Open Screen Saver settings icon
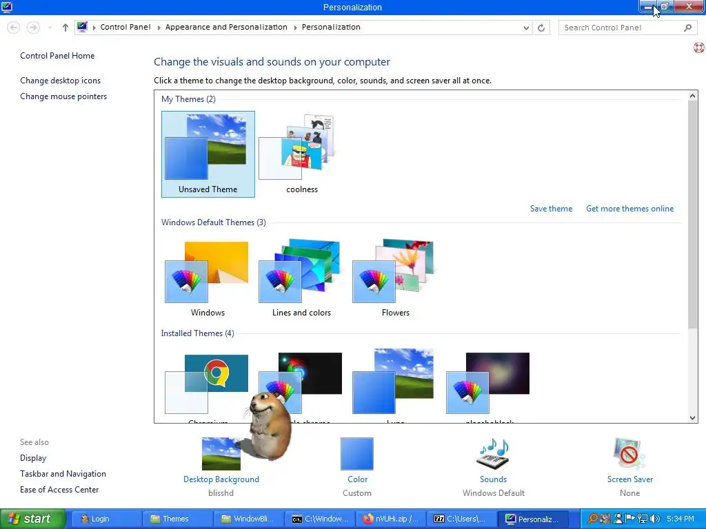 tap(629, 453)
